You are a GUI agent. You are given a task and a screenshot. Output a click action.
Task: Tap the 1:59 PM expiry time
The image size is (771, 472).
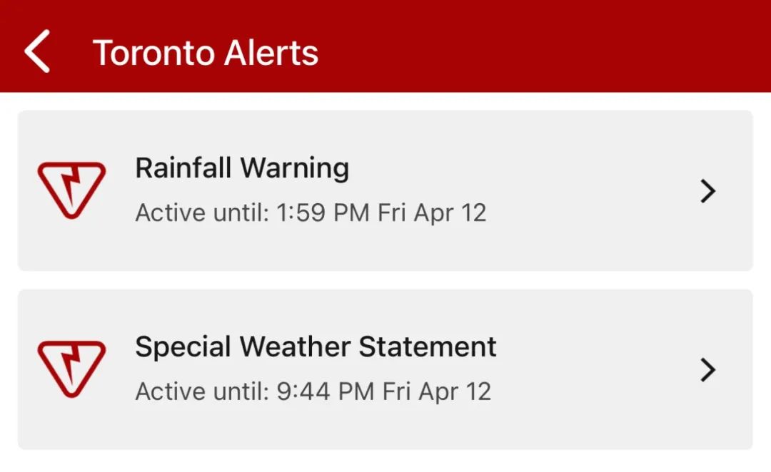pyautogui.click(x=323, y=212)
